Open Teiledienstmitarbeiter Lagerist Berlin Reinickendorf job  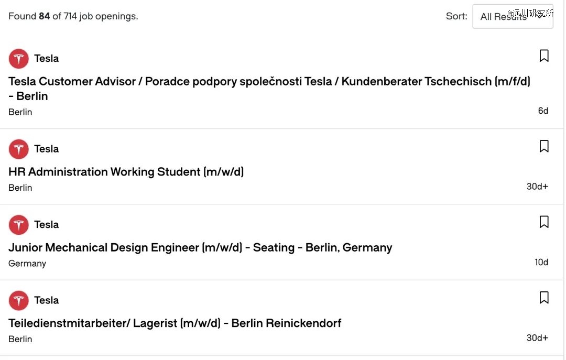coord(175,323)
